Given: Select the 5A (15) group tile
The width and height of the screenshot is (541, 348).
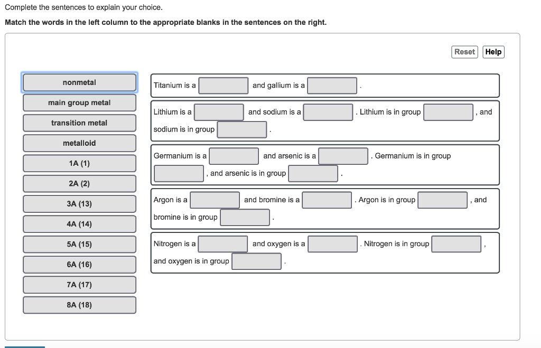Looking at the screenshot, I should (79, 244).
